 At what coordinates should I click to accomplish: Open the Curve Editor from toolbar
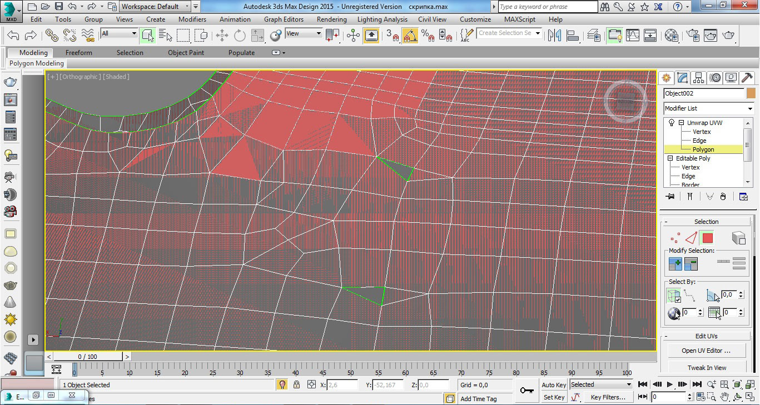(x=632, y=36)
